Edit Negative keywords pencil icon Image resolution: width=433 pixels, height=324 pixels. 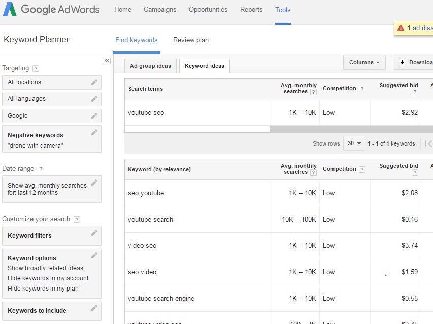(x=94, y=133)
